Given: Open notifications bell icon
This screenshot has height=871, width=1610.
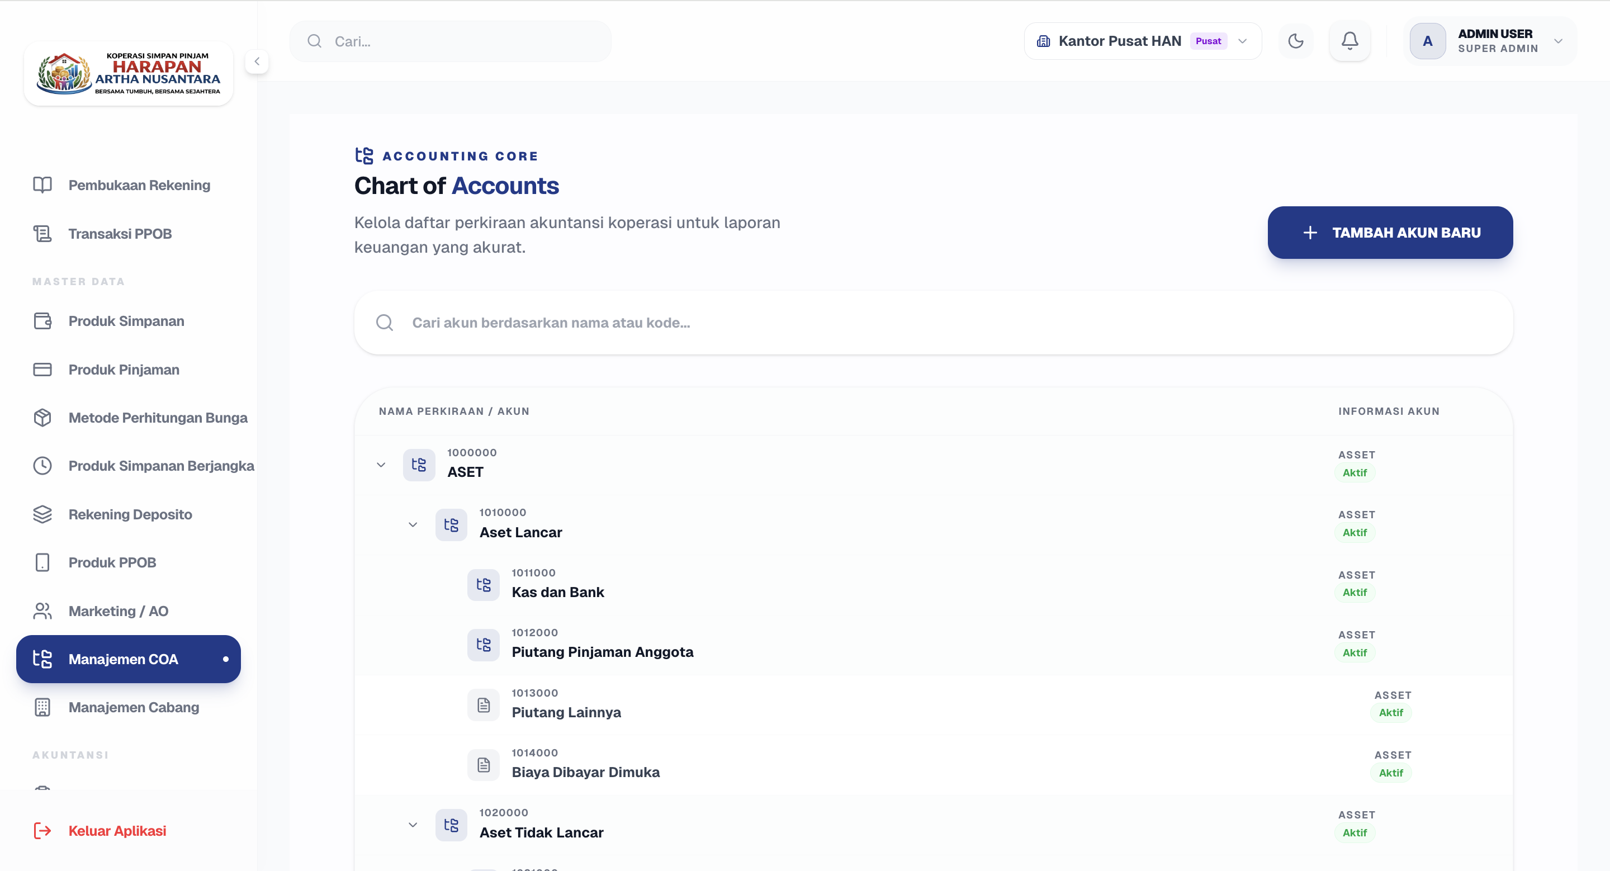Looking at the screenshot, I should [1349, 41].
